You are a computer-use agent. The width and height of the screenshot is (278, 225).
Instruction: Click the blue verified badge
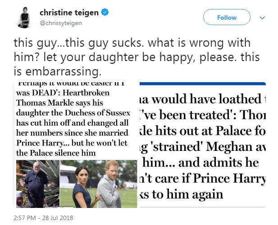pyautogui.click(x=105, y=13)
